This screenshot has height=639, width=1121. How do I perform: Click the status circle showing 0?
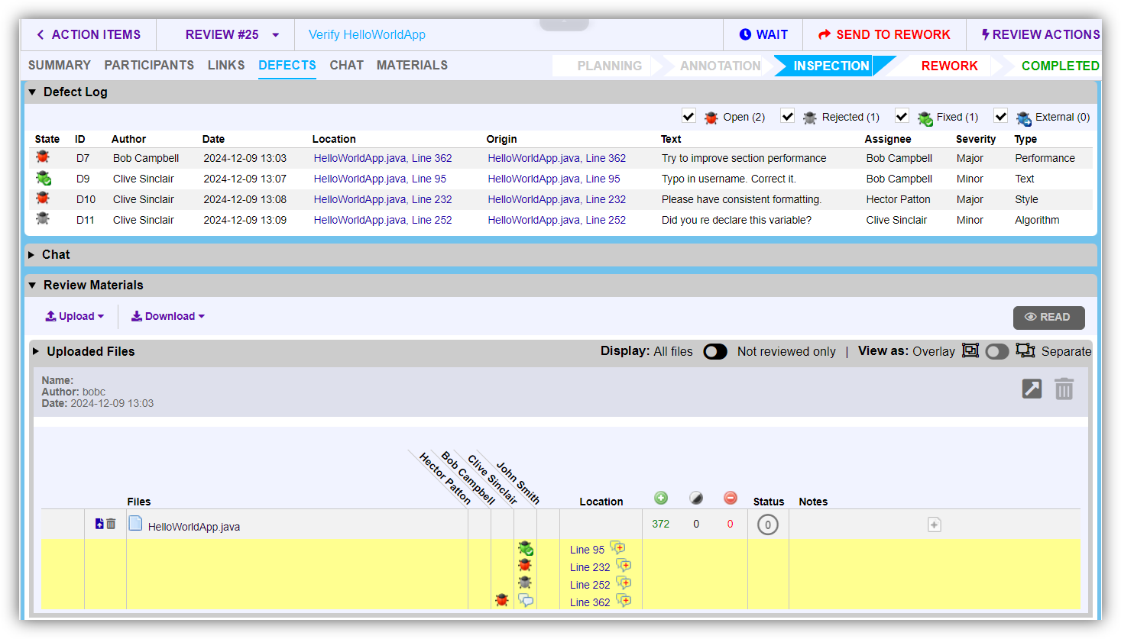click(x=767, y=524)
